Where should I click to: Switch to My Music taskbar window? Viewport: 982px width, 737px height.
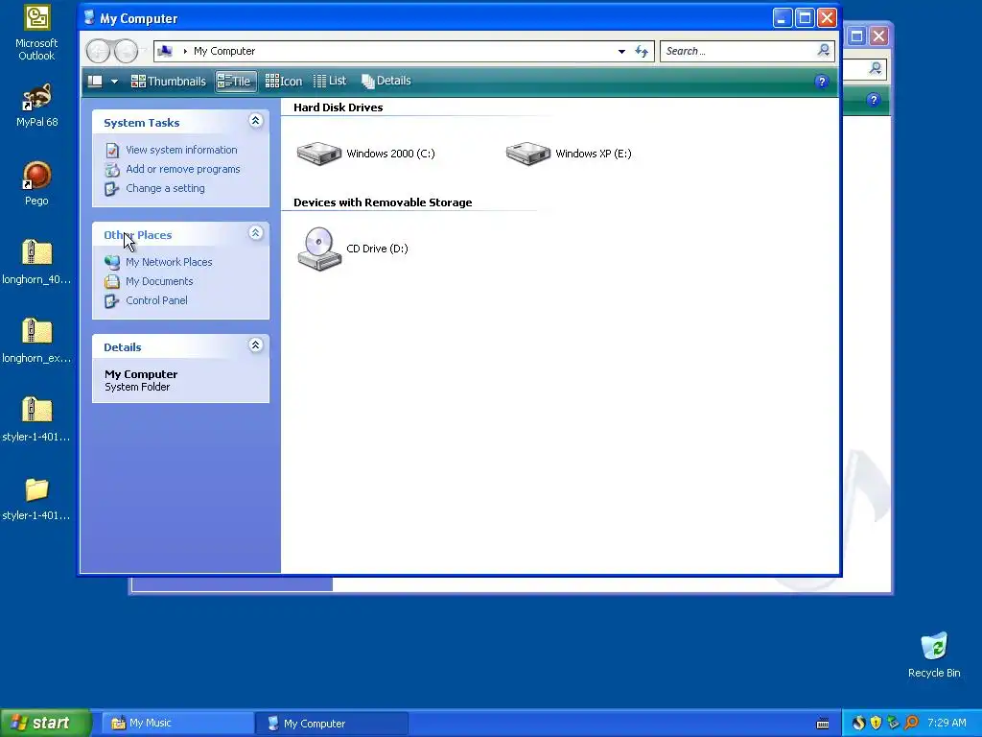coord(177,724)
